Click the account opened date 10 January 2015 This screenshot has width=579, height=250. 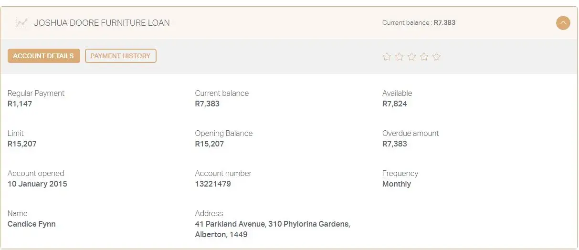point(37,184)
